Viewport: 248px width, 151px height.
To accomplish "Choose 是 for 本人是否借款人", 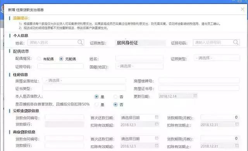I will tap(96, 97).
